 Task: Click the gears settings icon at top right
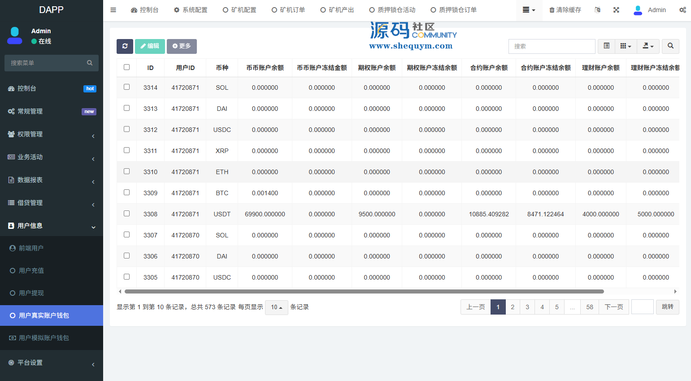coord(682,10)
